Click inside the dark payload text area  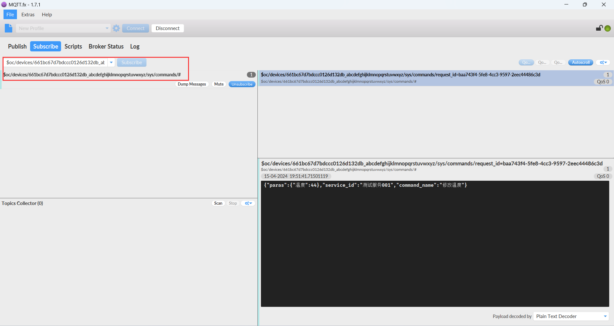[435, 244]
